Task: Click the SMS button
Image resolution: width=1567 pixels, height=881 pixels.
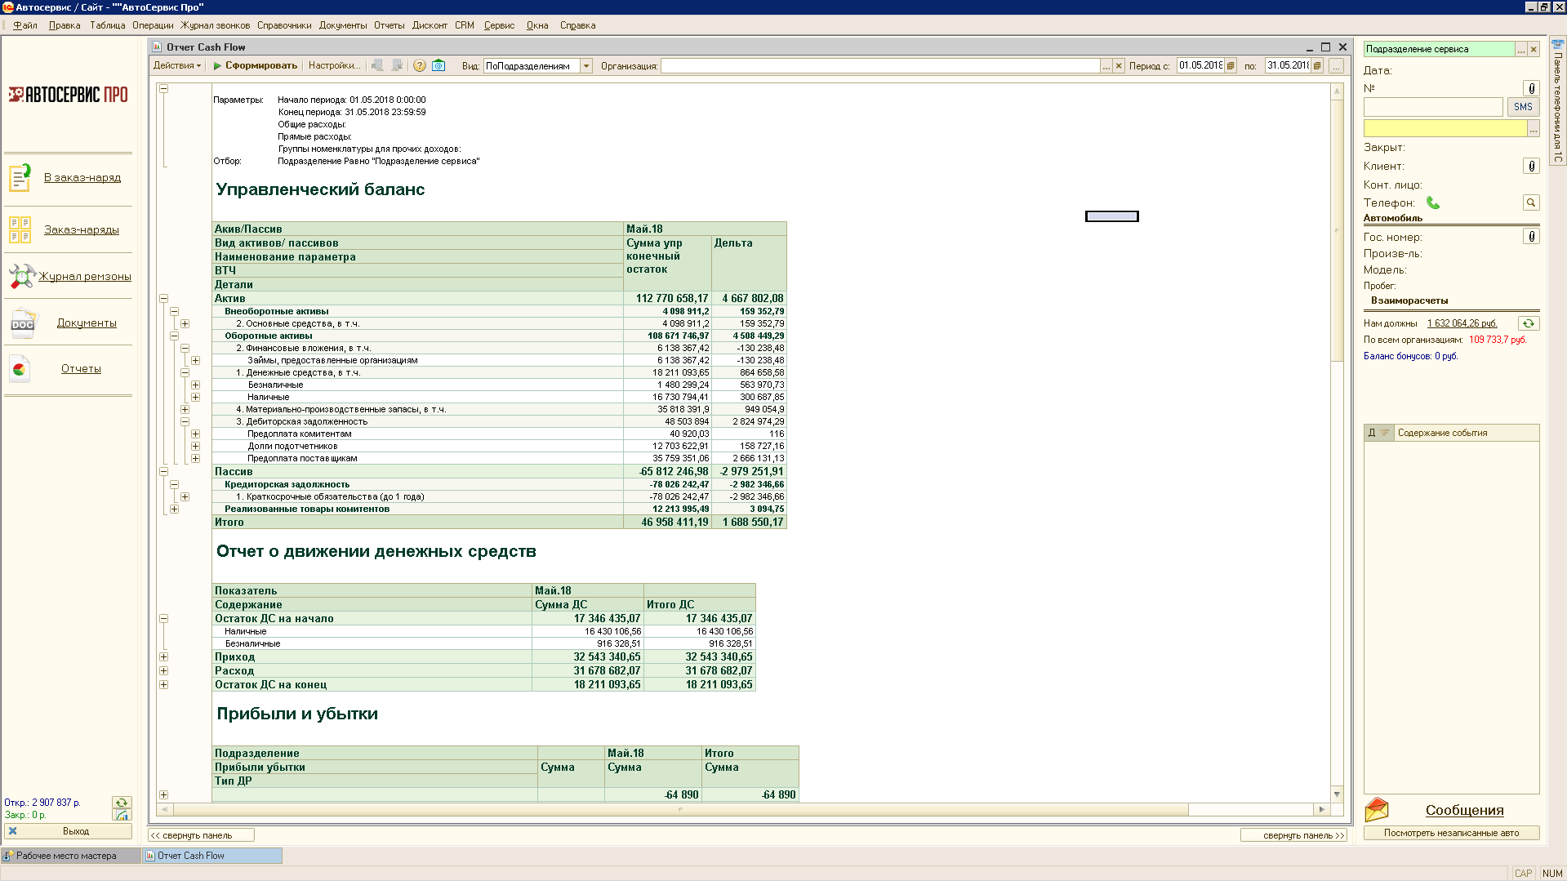Action: (1522, 107)
